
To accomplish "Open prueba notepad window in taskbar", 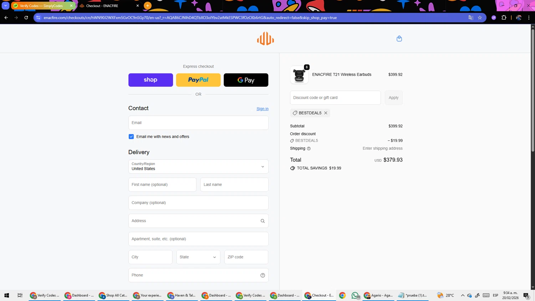I will 413,295.
